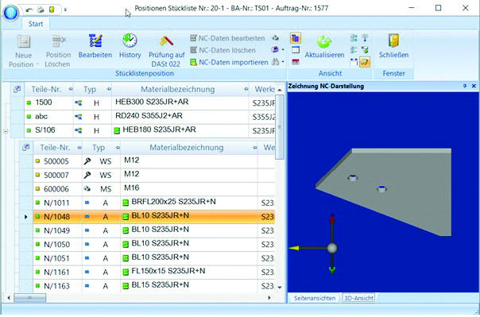Click the select-all corner icon of lower table
Viewport: 480px width, 317px height.
tap(26, 148)
